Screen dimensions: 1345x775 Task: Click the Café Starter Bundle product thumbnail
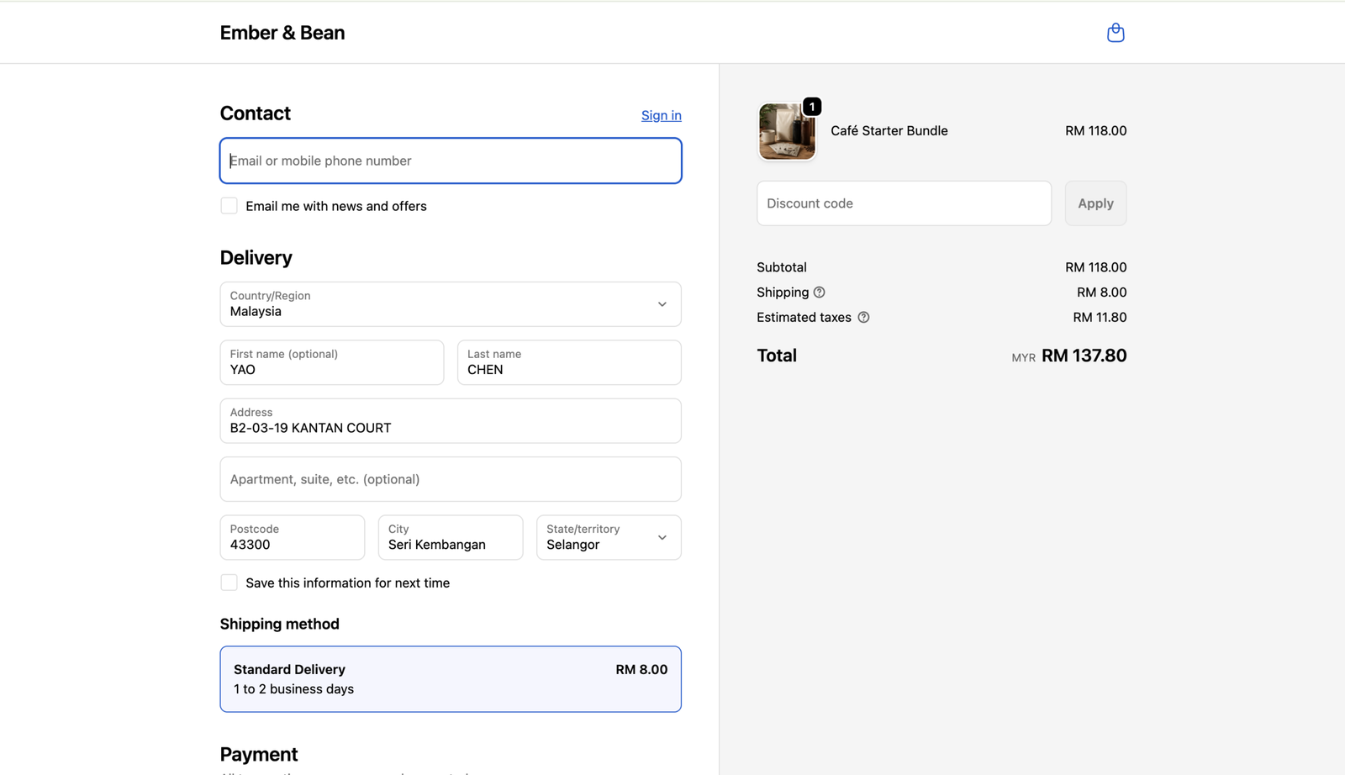787,131
